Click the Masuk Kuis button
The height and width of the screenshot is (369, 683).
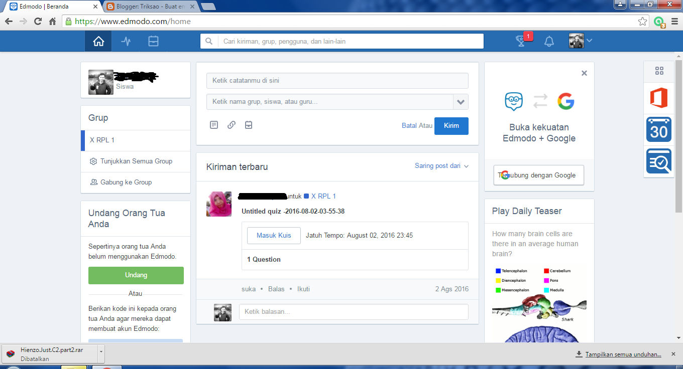tap(274, 236)
